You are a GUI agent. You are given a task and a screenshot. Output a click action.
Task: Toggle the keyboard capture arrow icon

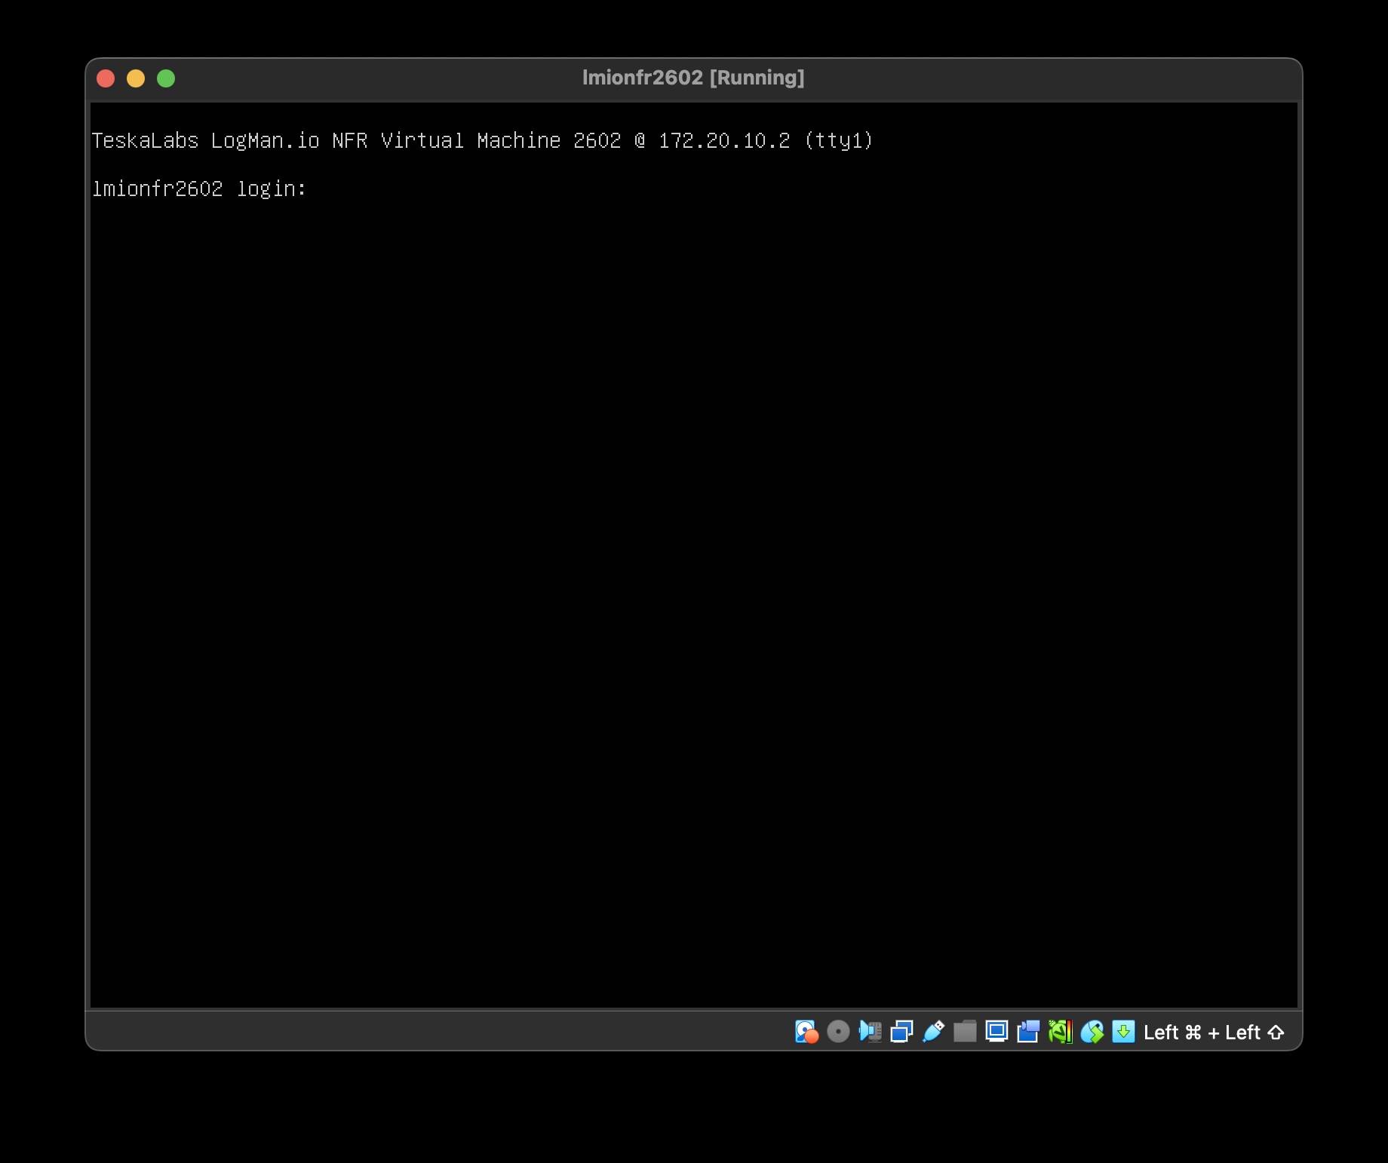point(1124,1032)
